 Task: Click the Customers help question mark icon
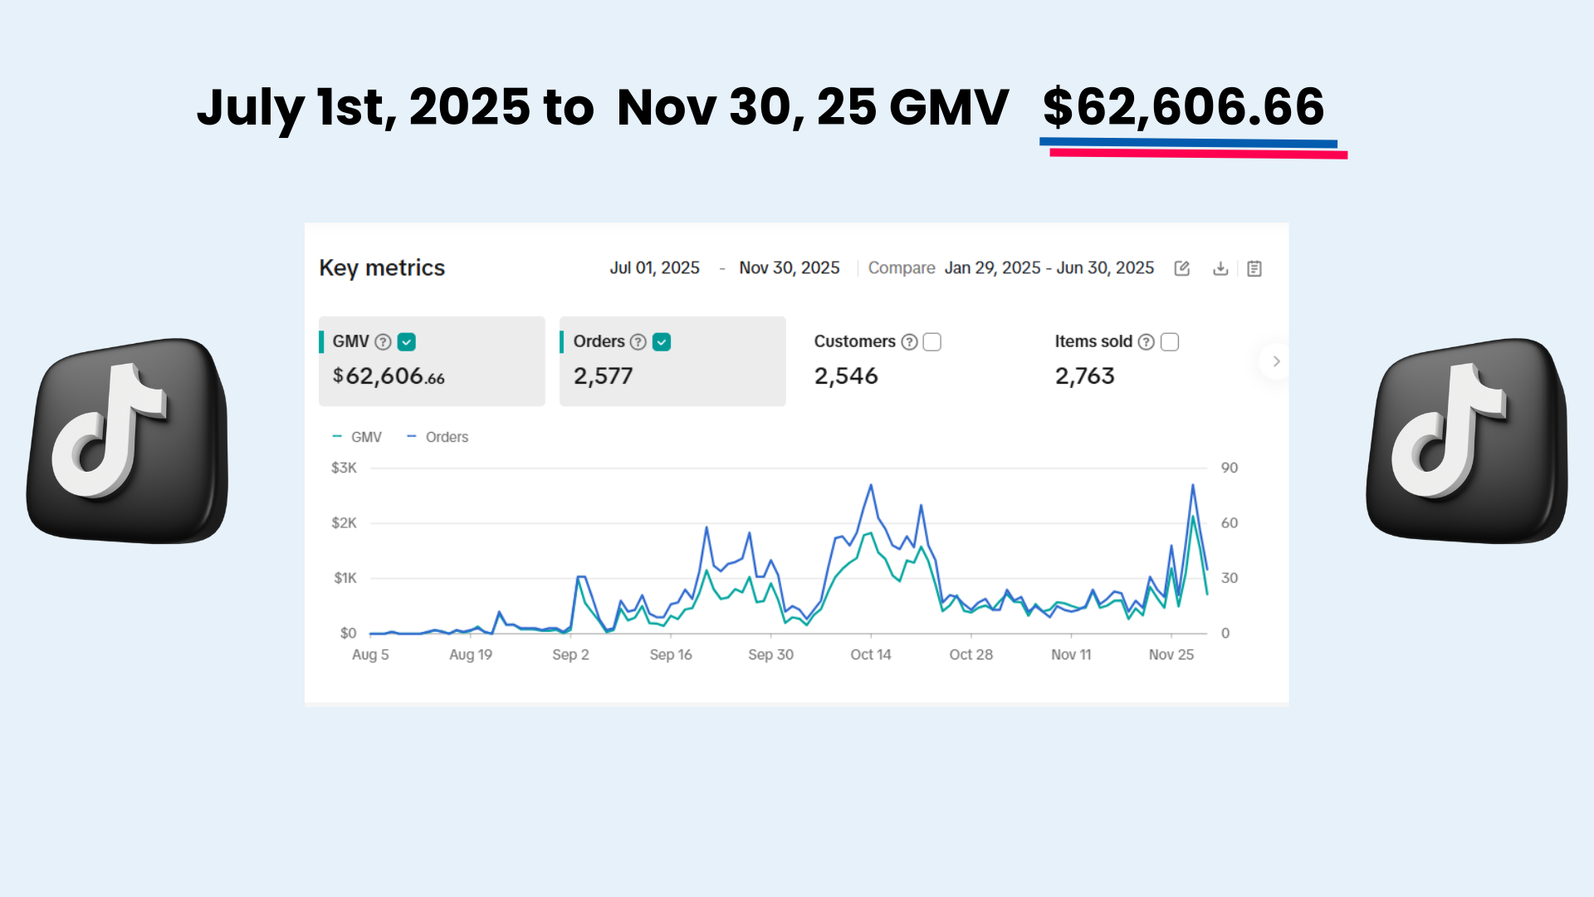pyautogui.click(x=908, y=341)
